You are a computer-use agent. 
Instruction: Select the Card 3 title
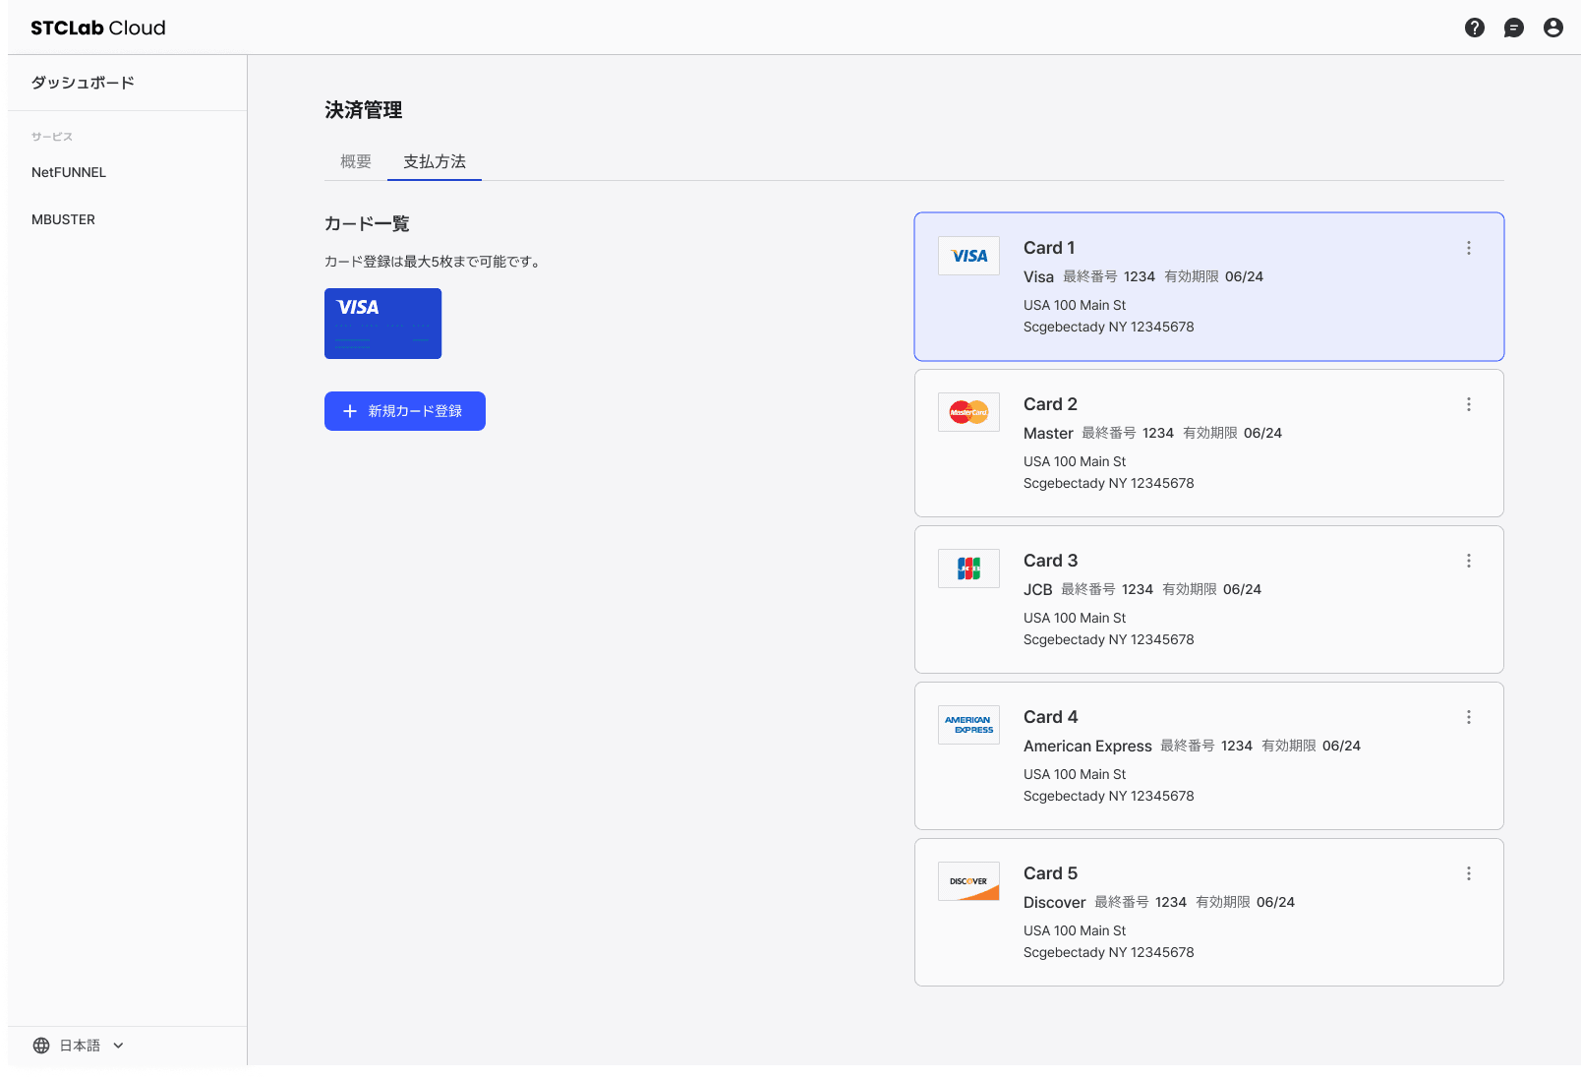click(x=1050, y=561)
